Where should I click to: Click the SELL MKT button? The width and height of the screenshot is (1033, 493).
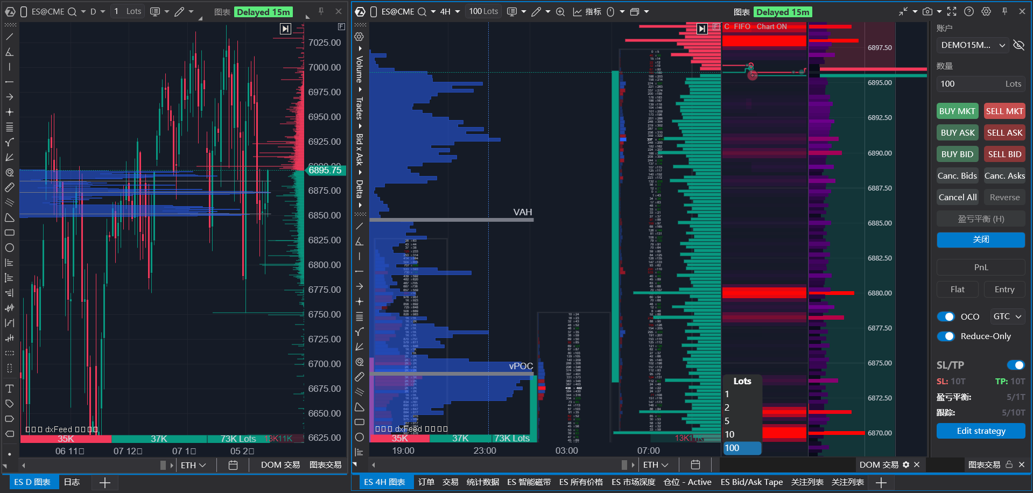point(1004,111)
